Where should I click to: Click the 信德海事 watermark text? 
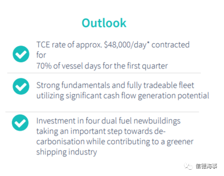(206, 166)
